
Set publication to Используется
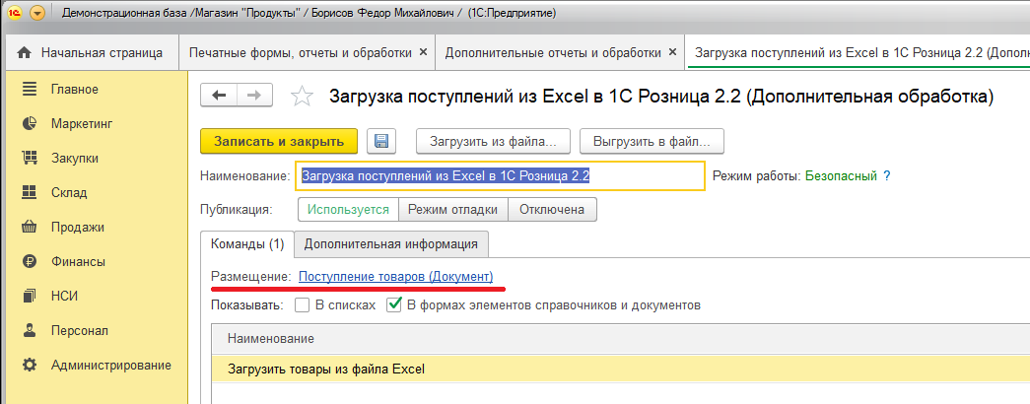click(349, 210)
